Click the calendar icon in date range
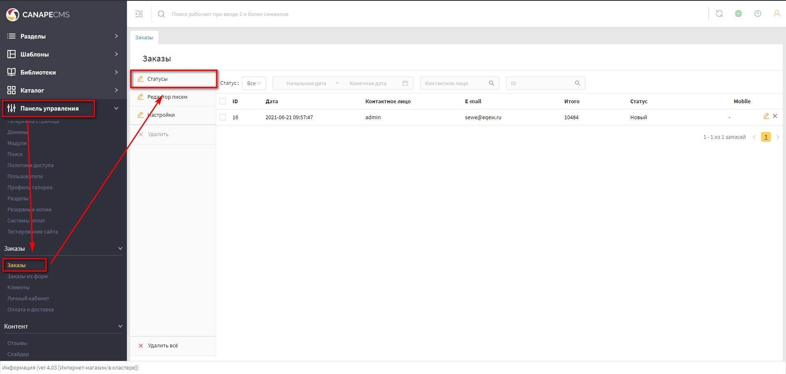Screen dimensions: 786x374 (405, 83)
